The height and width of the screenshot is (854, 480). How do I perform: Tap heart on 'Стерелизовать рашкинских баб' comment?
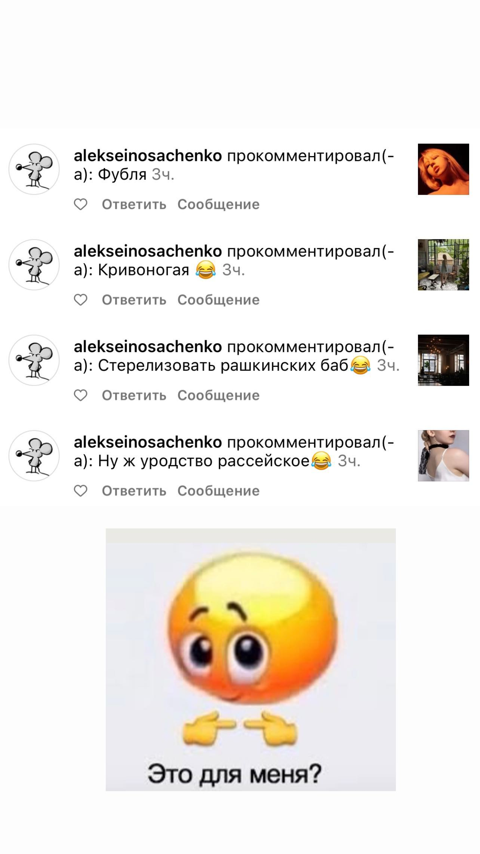tap(80, 395)
